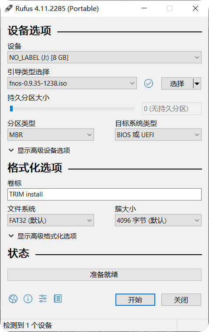Click the 格式化选项 section heading
This screenshot has height=332, width=209.
coord(35,167)
